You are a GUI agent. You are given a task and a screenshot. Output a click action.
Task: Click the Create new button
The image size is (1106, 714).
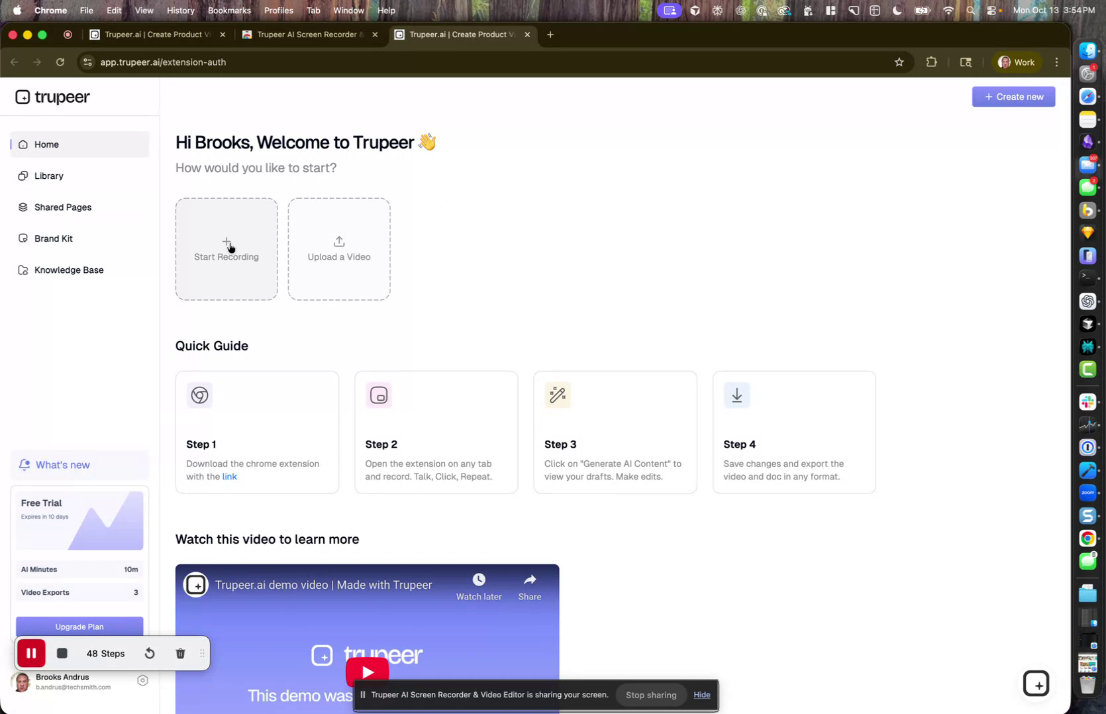pyautogui.click(x=1013, y=97)
